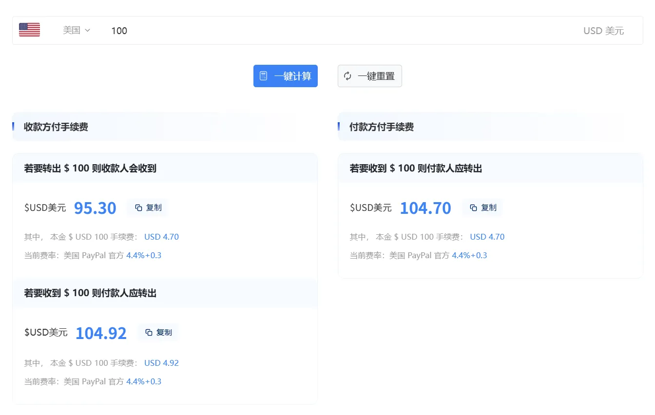The image size is (655, 415).
Task: Click the copy icon beside 104.70
Action: [472, 207]
